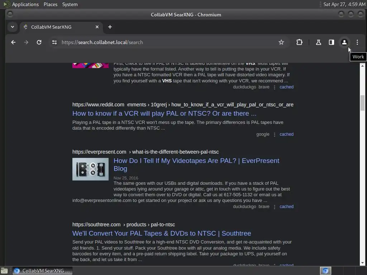
Task: Click the EverPresent VHS tapes thumbnail
Action: pyautogui.click(x=90, y=169)
